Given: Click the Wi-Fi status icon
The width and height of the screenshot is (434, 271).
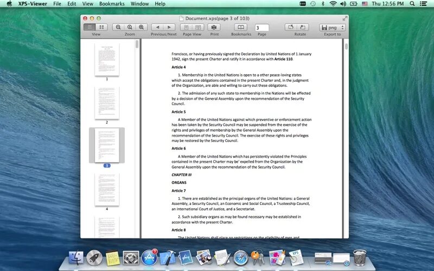Looking at the screenshot, I should tap(333, 4).
